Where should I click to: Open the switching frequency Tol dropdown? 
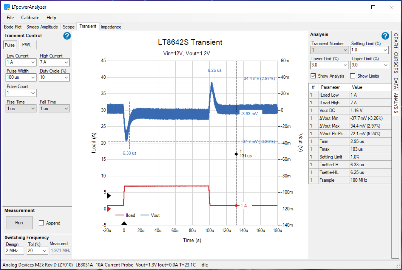[44, 250]
